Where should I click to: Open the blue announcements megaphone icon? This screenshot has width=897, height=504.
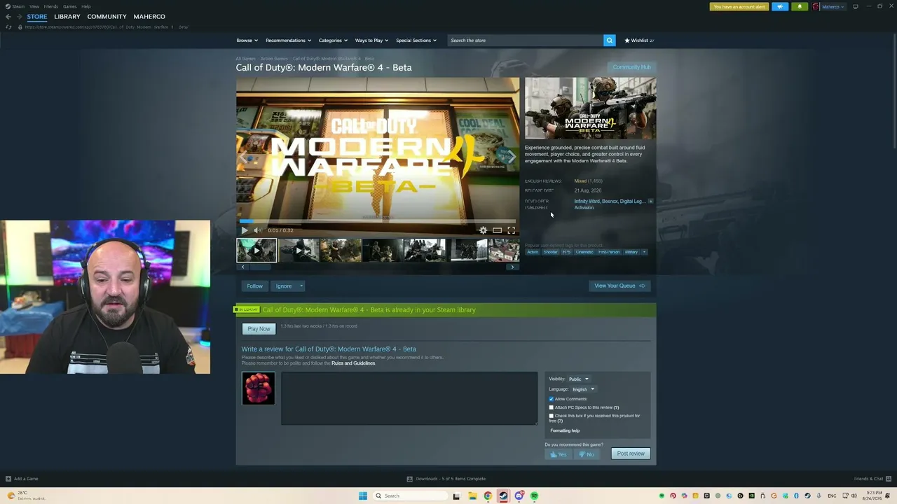coord(780,7)
